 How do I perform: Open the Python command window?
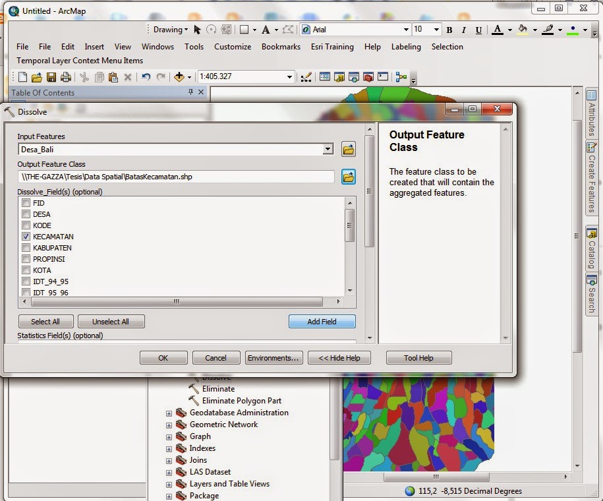pyautogui.click(x=384, y=77)
